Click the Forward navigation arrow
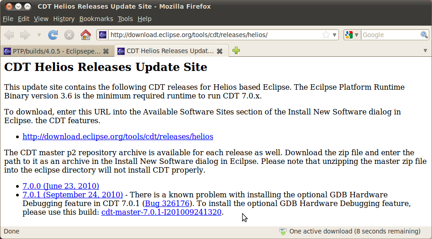The image size is (432, 239). coord(25,35)
